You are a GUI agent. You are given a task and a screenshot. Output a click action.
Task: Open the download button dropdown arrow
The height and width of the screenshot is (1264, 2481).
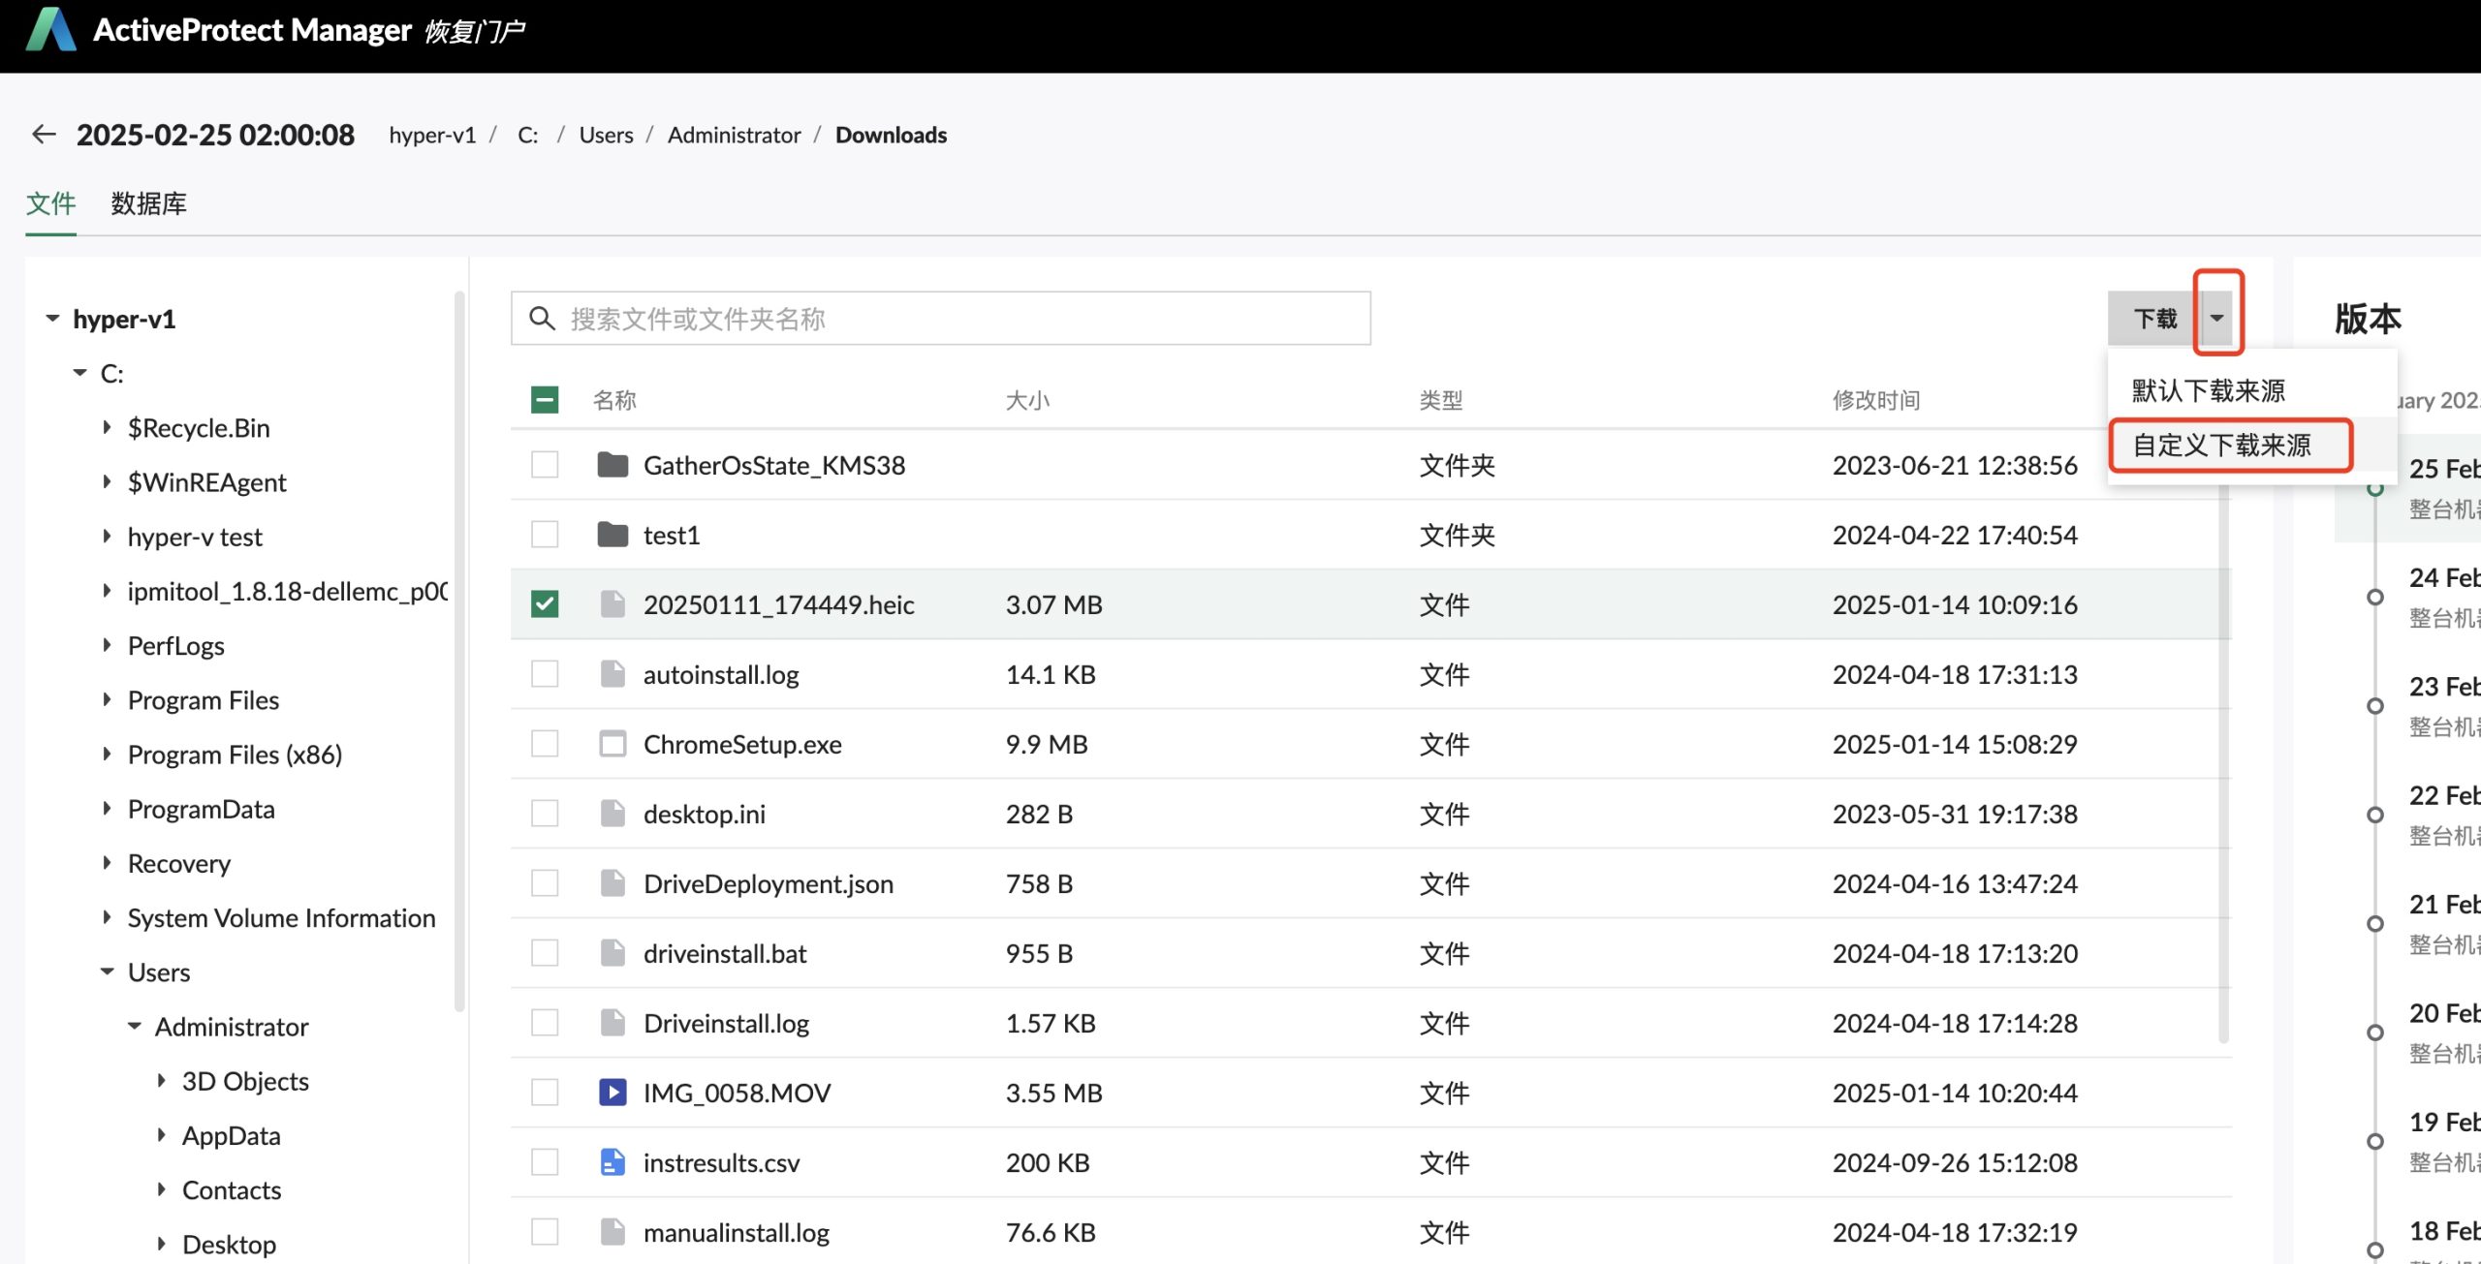pos(2216,319)
